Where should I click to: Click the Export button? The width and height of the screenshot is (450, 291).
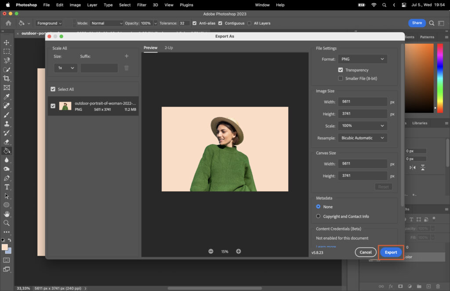(390, 252)
